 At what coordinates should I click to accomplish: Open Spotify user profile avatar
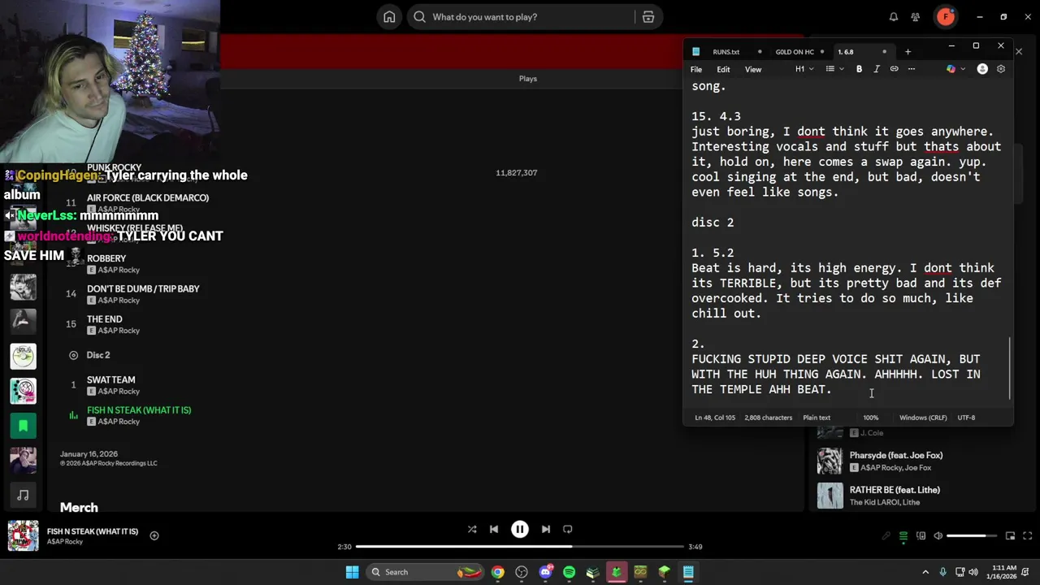(x=945, y=17)
